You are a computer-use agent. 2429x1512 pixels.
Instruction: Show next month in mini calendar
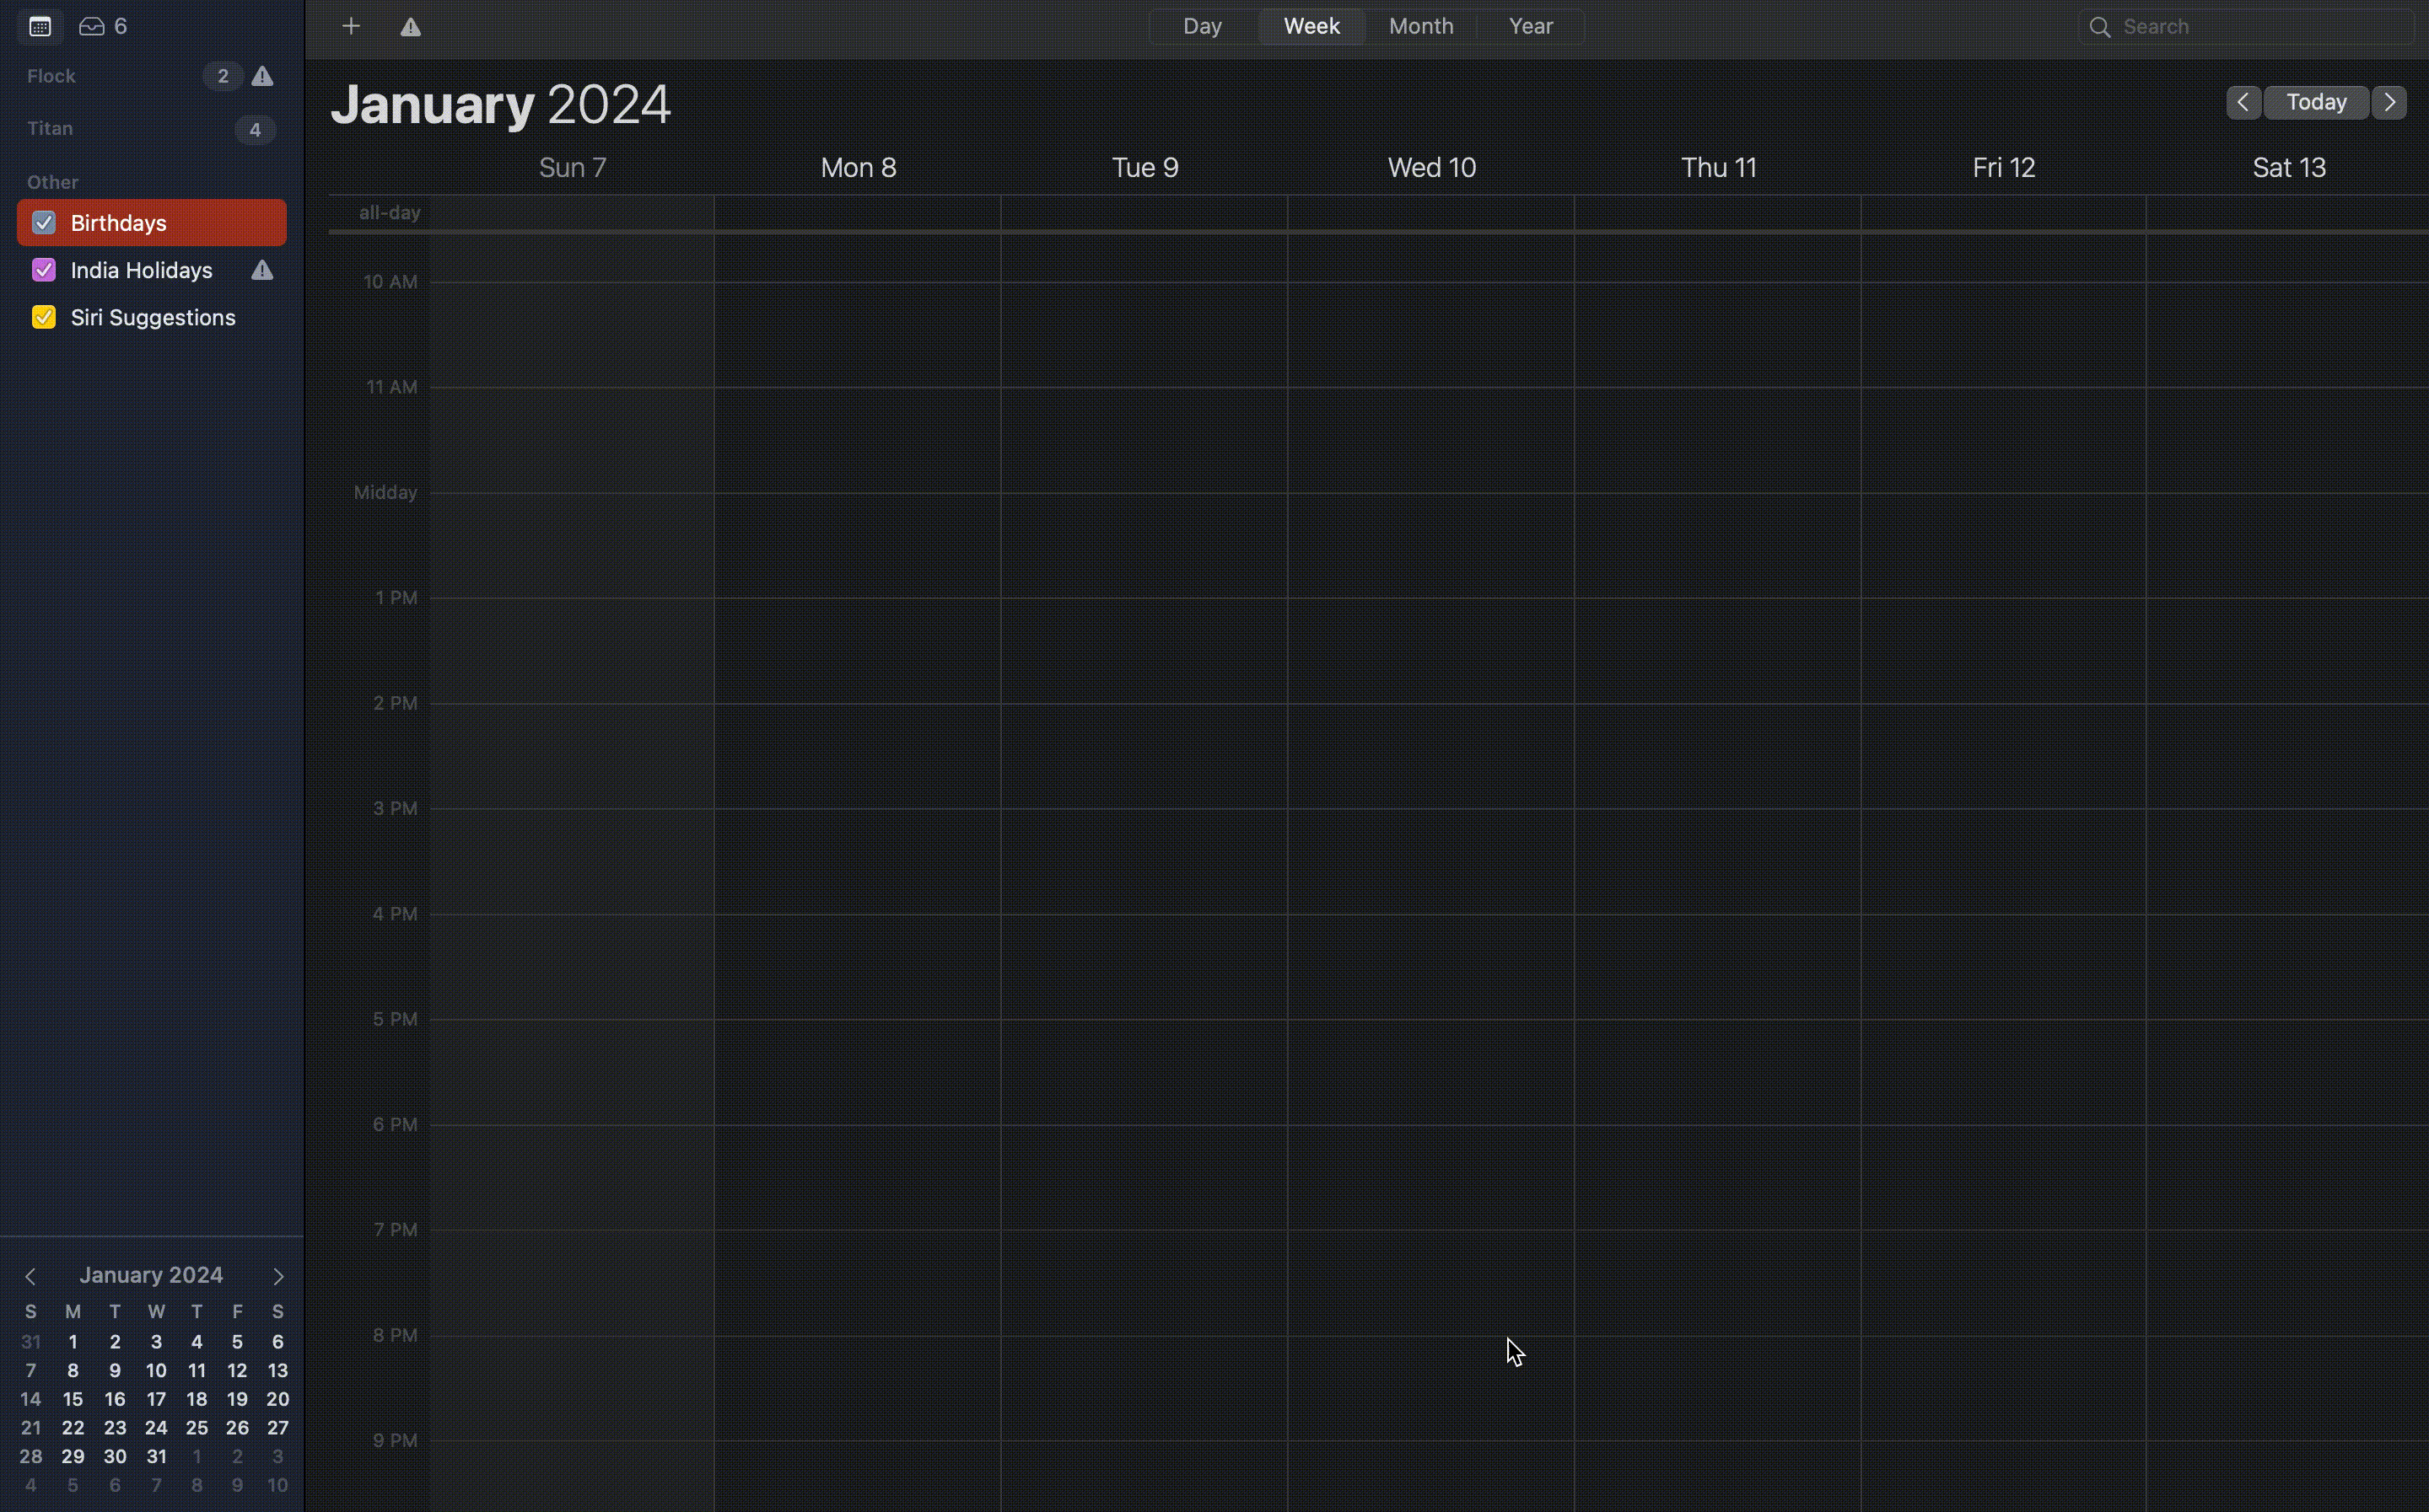278,1276
